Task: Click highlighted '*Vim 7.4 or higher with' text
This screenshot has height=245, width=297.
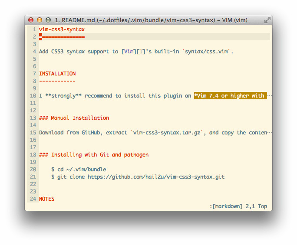Action: (230, 96)
